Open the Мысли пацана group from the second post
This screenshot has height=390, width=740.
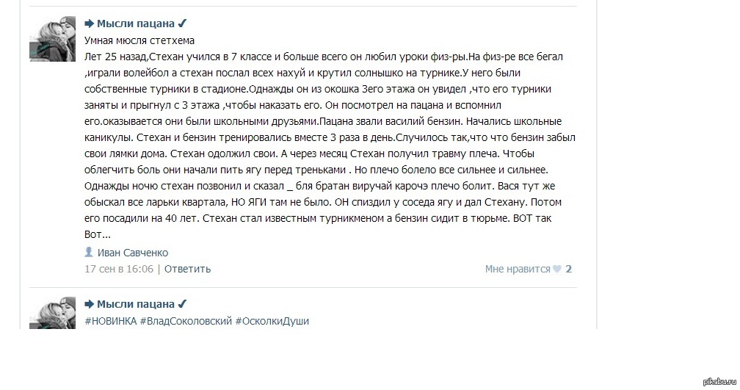(136, 304)
